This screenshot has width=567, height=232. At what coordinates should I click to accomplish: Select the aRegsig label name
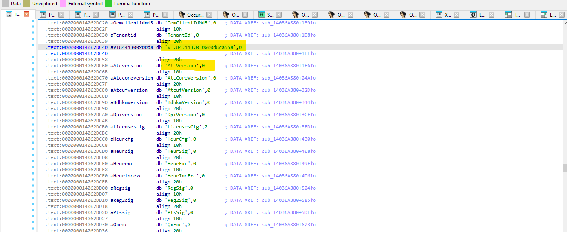tap(121, 188)
